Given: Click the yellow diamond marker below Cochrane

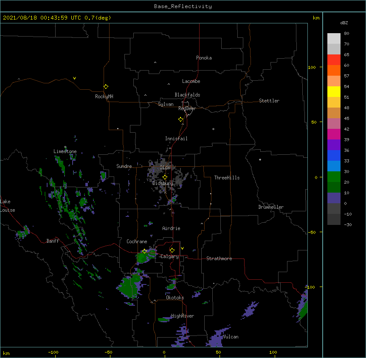Looking at the screenshot, I should coord(144,251).
